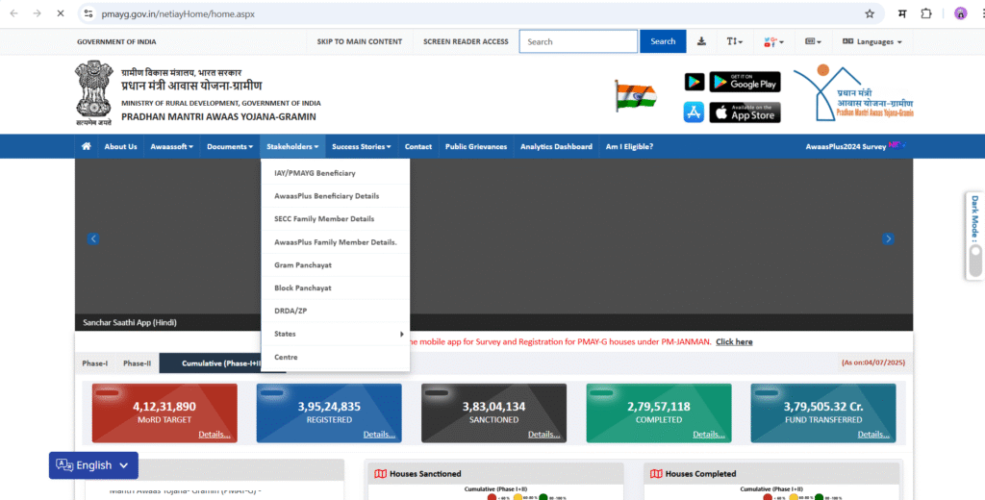This screenshot has width=985, height=500.
Task: Click the site information icon in address bar
Action: [x=88, y=13]
